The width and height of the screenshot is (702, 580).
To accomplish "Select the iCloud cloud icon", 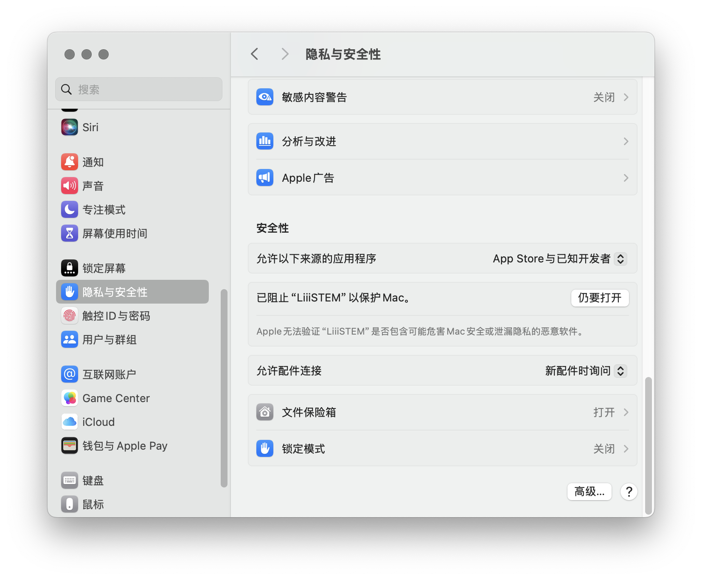I will (70, 422).
